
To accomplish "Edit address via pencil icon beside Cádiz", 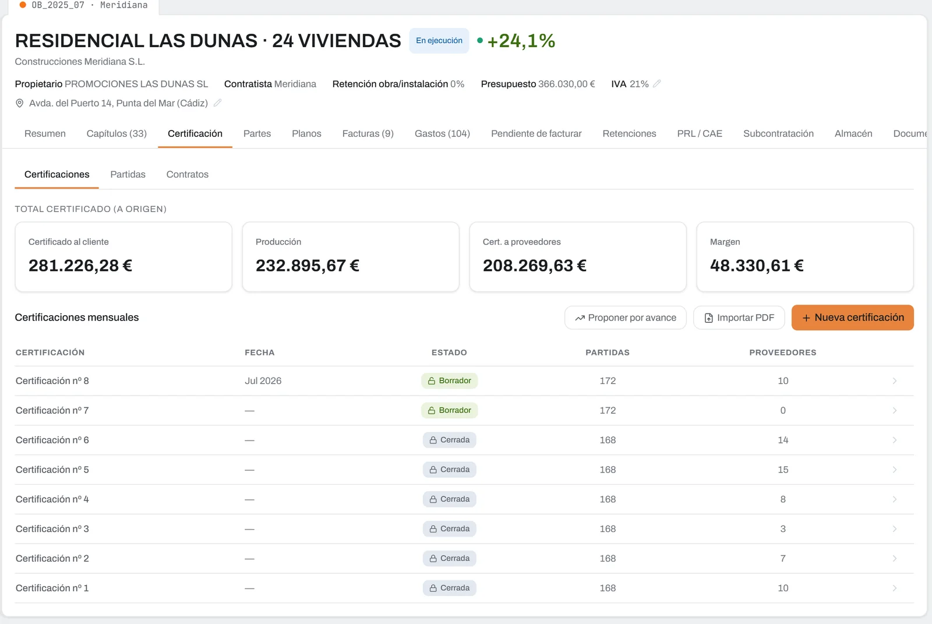I will point(217,103).
